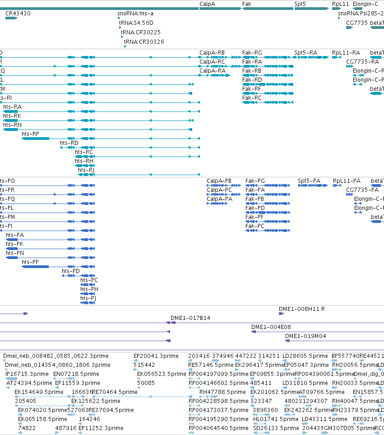Click the CalpA gene label
The image size is (384, 435).
point(207,4)
